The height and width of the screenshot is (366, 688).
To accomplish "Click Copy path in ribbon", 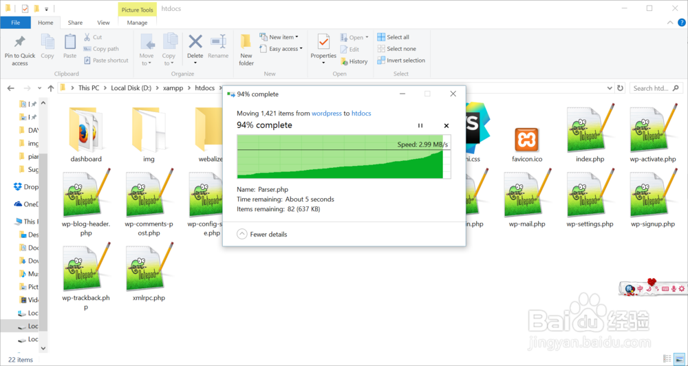I will tap(101, 49).
